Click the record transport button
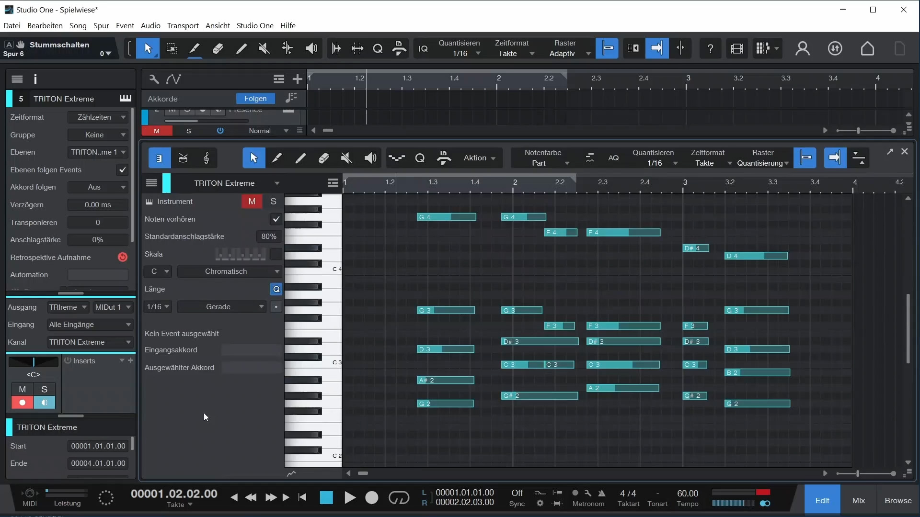Screen dimensions: 920x517 click(x=372, y=498)
